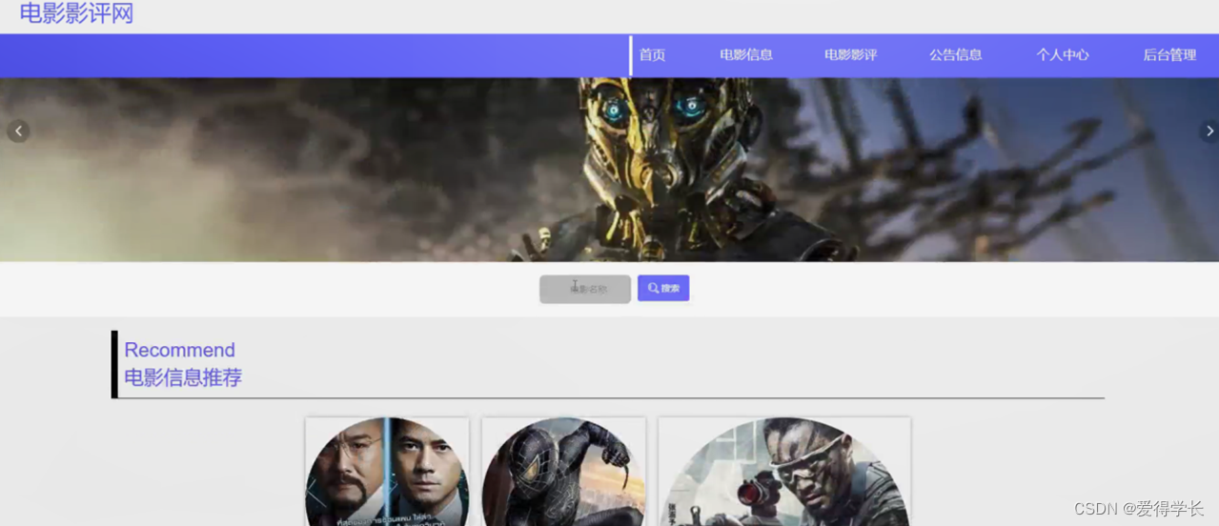Open the sniper soldier movie poster card

(x=784, y=472)
